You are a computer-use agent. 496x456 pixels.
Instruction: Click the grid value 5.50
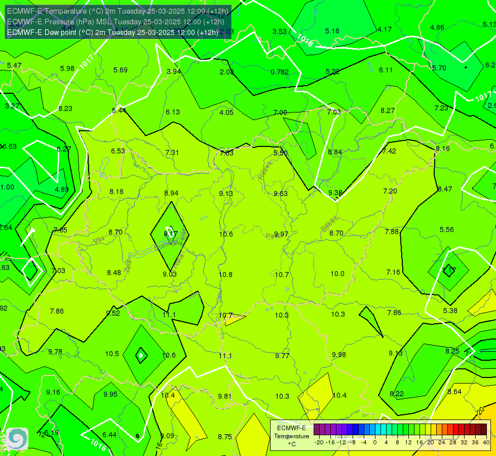281,153
